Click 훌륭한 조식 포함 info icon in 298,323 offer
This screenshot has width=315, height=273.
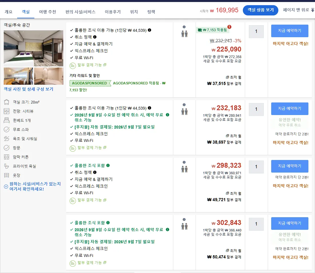pos(108,165)
